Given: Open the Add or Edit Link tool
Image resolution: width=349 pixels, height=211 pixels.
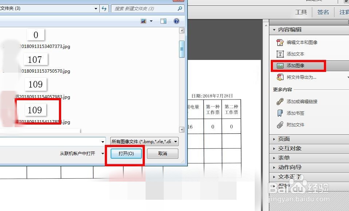Looking at the screenshot, I should click(280, 101).
